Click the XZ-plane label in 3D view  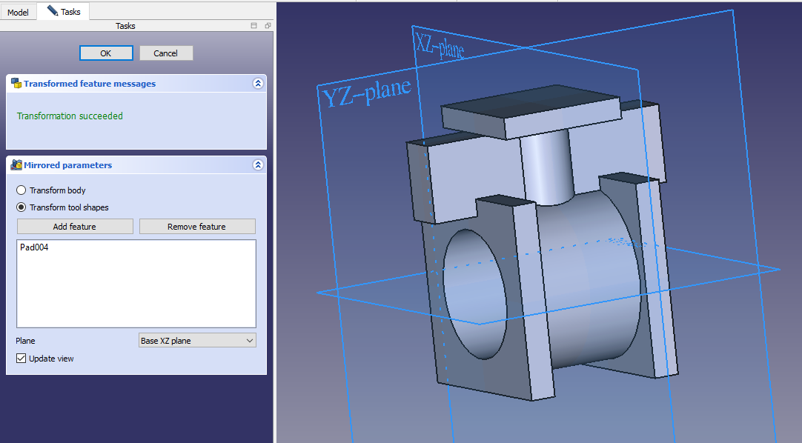[x=439, y=46]
